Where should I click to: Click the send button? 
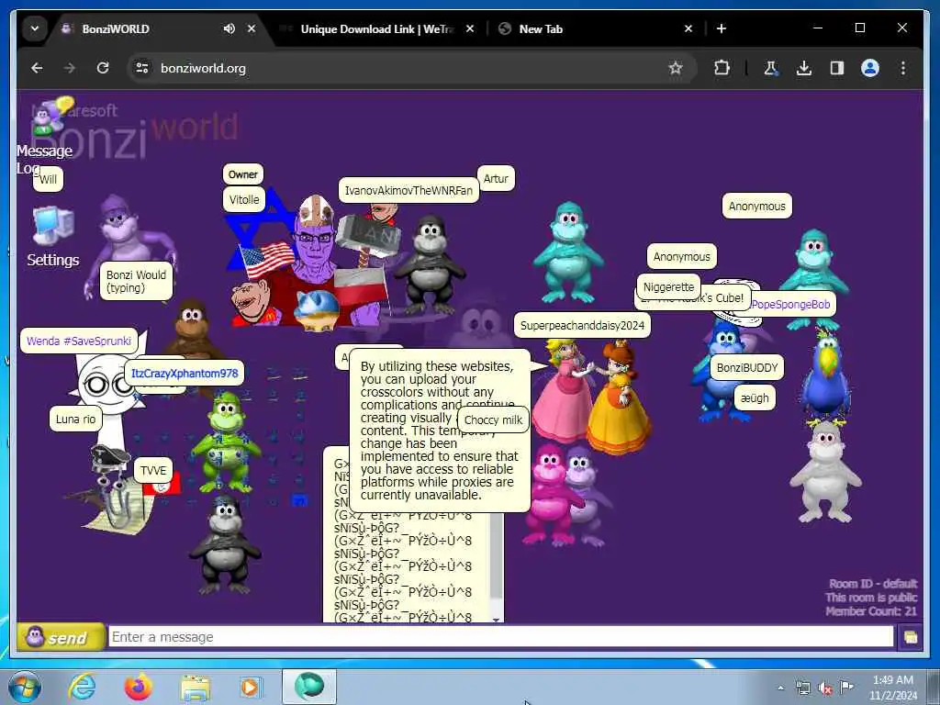[62, 637]
